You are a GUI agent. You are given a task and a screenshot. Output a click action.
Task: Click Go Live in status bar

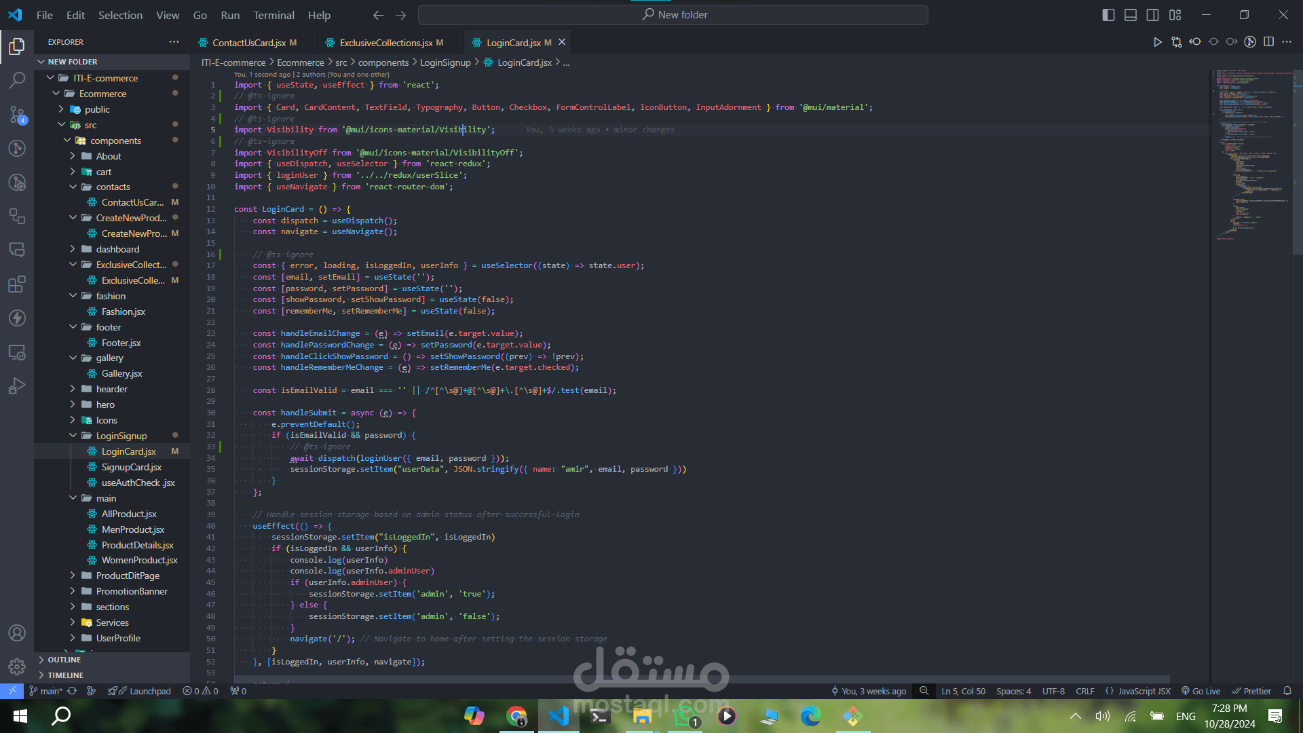(x=1201, y=691)
